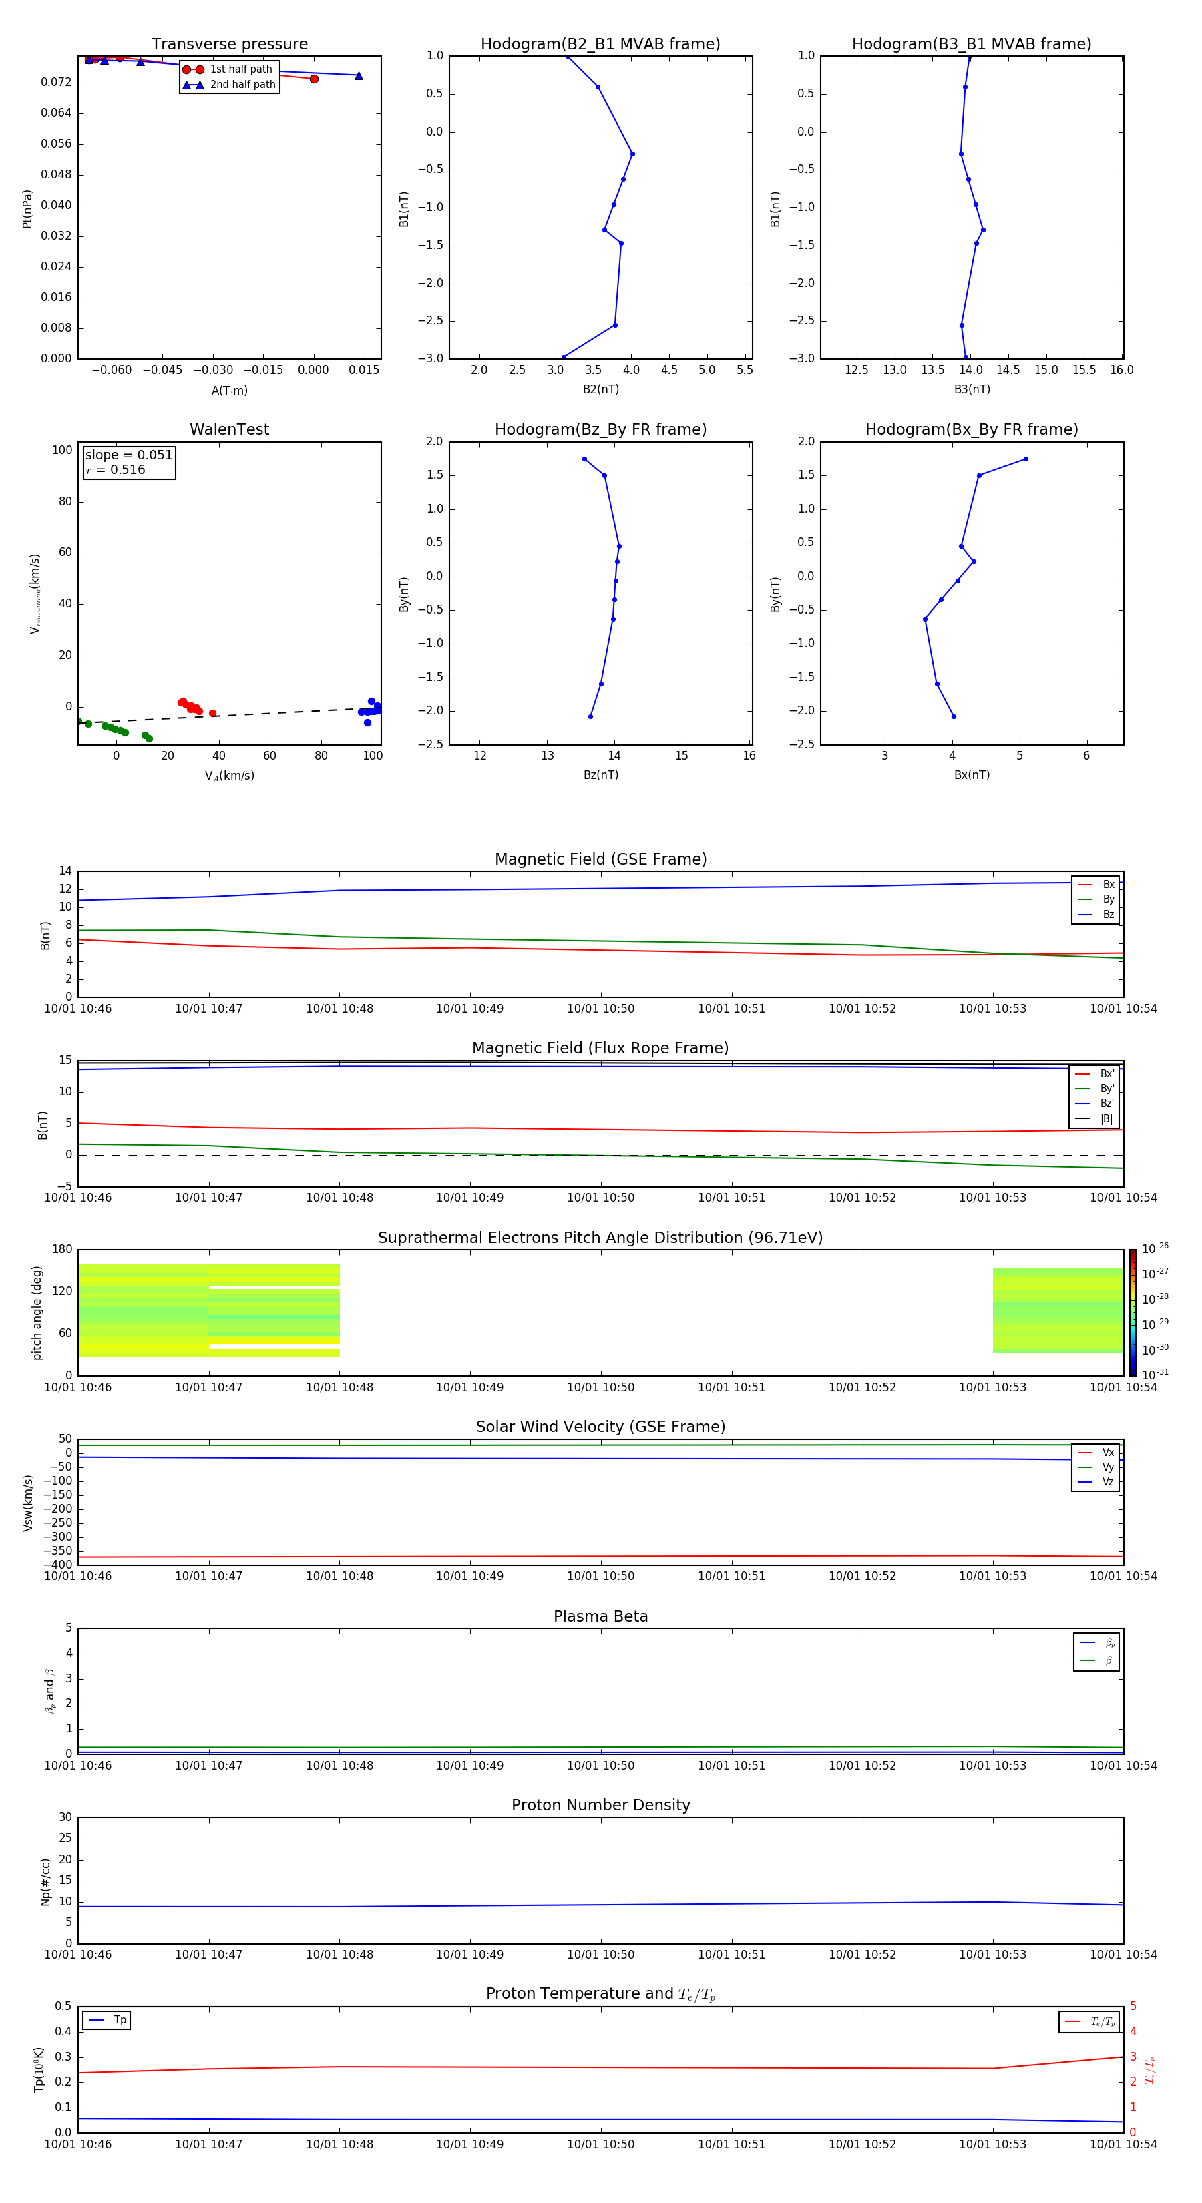1202x2203 pixels.
Task: Click the 'By' entry in GSE legend
Action: click(x=1096, y=900)
